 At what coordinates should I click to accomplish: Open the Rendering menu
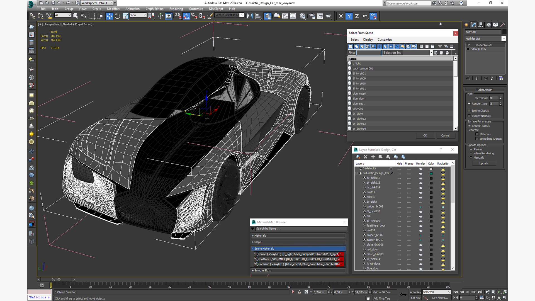pos(176,9)
